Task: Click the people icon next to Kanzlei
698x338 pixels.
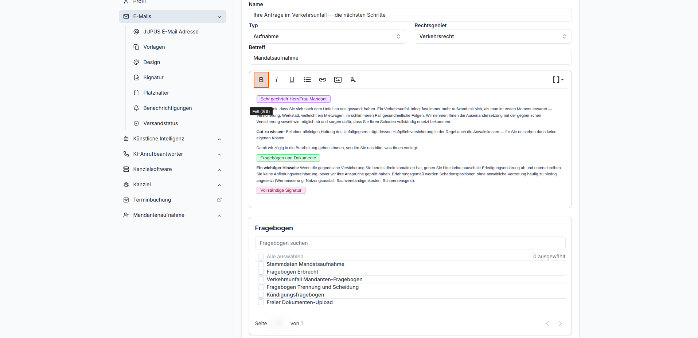Action: click(126, 184)
